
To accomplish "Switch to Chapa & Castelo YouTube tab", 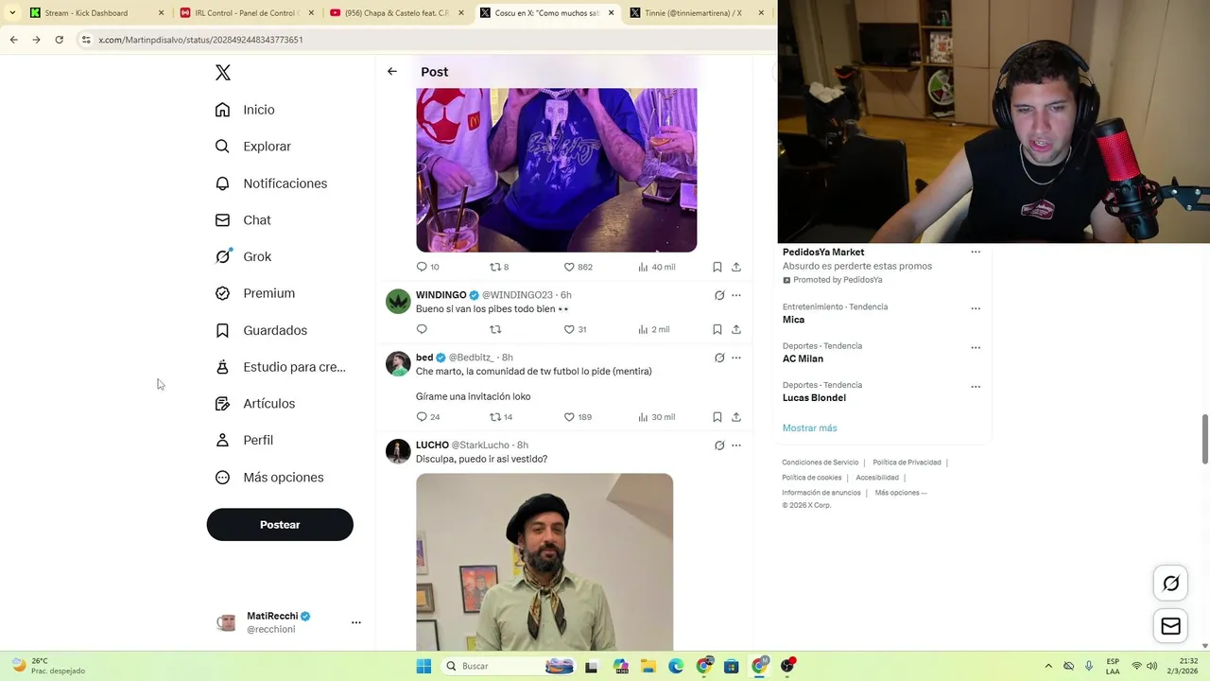I will (x=396, y=13).
